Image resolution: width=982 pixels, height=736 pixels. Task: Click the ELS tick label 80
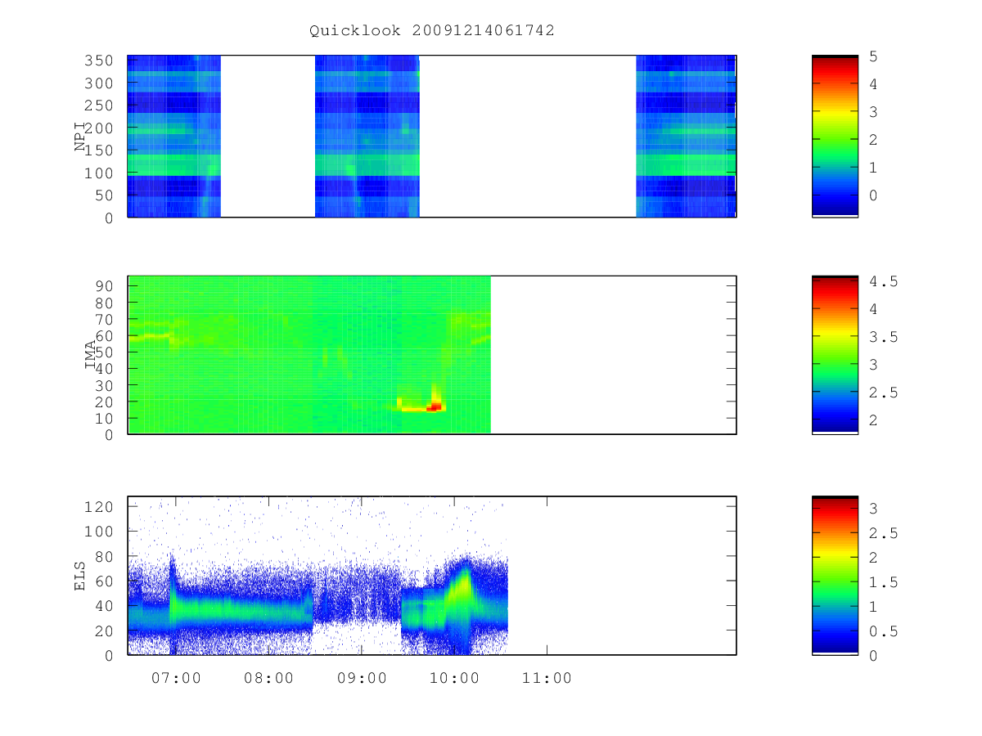click(x=104, y=556)
